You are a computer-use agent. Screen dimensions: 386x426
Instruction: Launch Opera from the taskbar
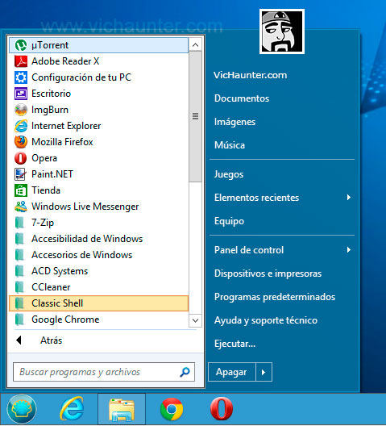coord(222,409)
